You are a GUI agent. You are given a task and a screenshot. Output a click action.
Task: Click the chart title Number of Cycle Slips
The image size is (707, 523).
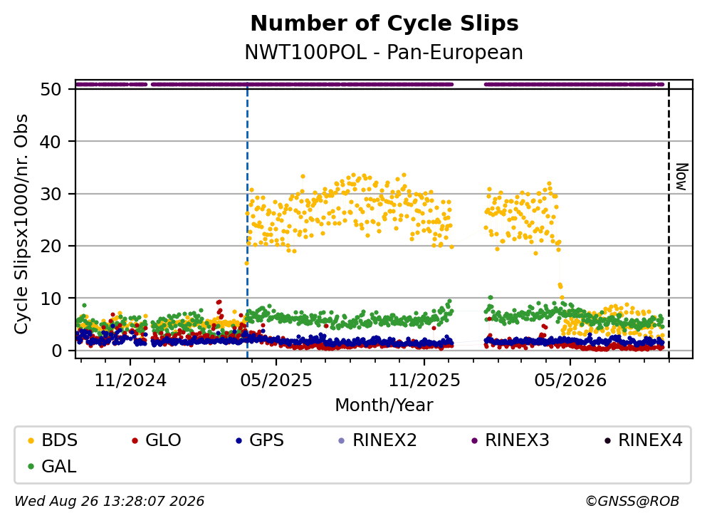click(384, 24)
